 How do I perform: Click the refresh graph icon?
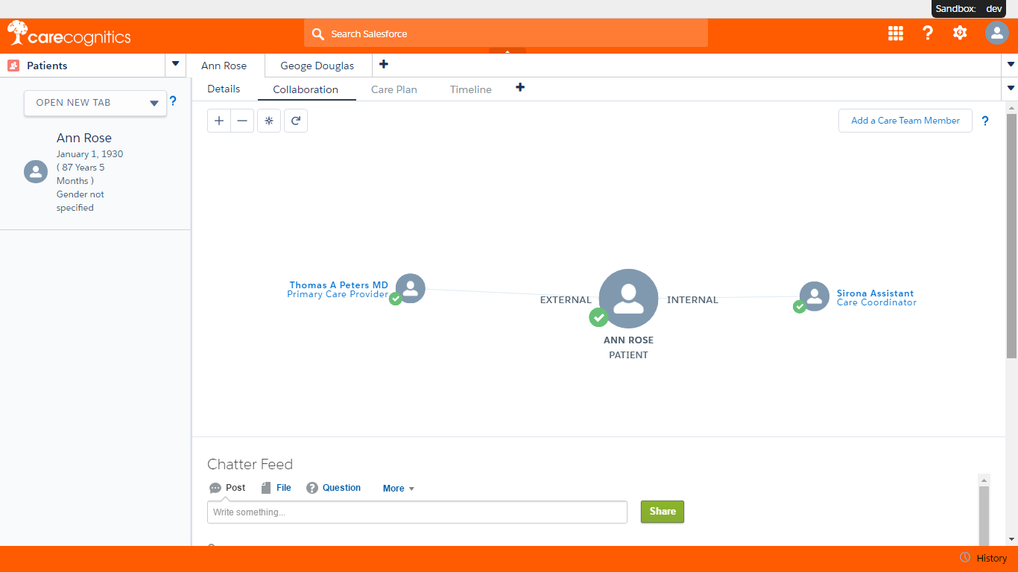coord(296,121)
